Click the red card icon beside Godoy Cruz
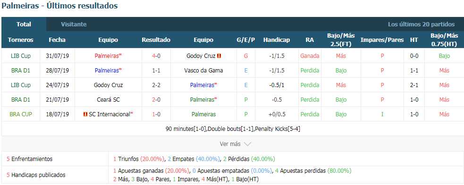Screen dimensions: 464x185 [x=219, y=56]
